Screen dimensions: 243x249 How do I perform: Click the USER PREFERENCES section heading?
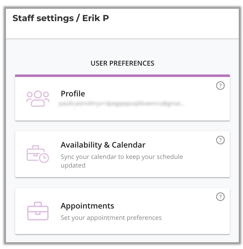pyautogui.click(x=122, y=63)
